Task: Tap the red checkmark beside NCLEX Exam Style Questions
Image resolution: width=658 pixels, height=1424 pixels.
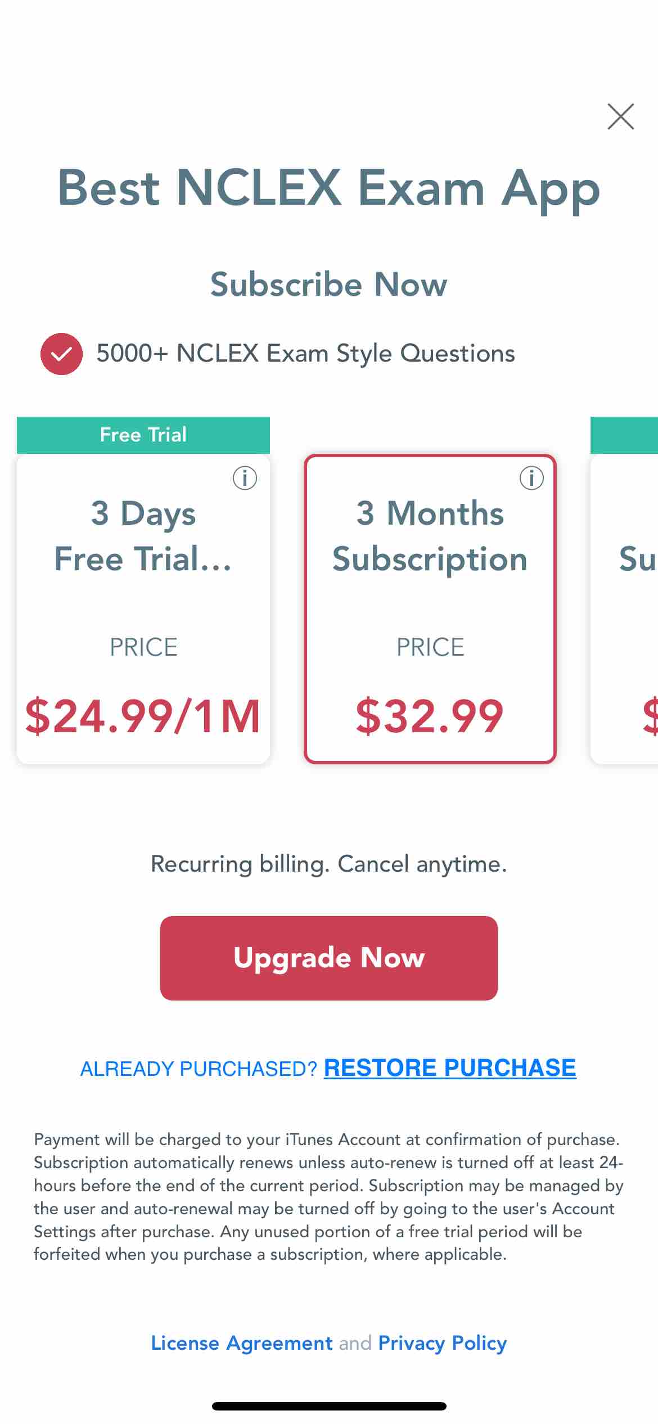Action: [x=61, y=354]
